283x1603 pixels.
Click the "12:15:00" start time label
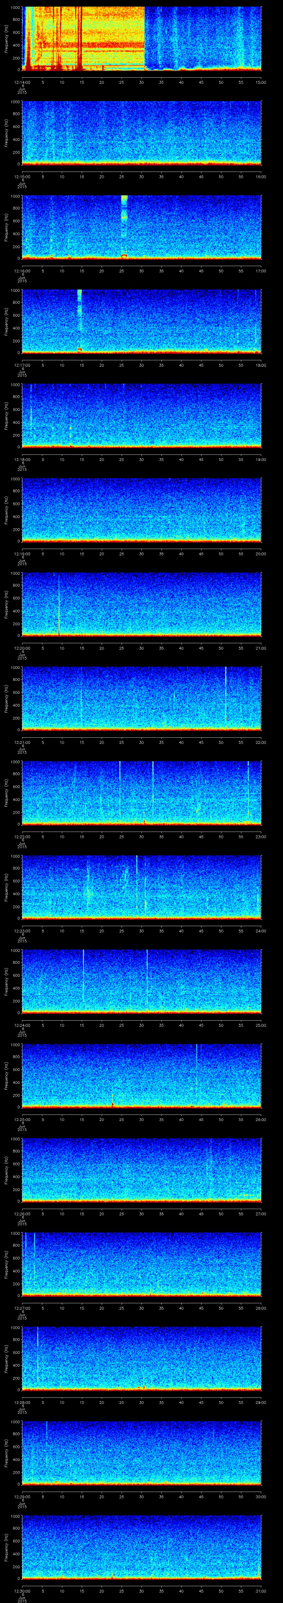point(22,177)
